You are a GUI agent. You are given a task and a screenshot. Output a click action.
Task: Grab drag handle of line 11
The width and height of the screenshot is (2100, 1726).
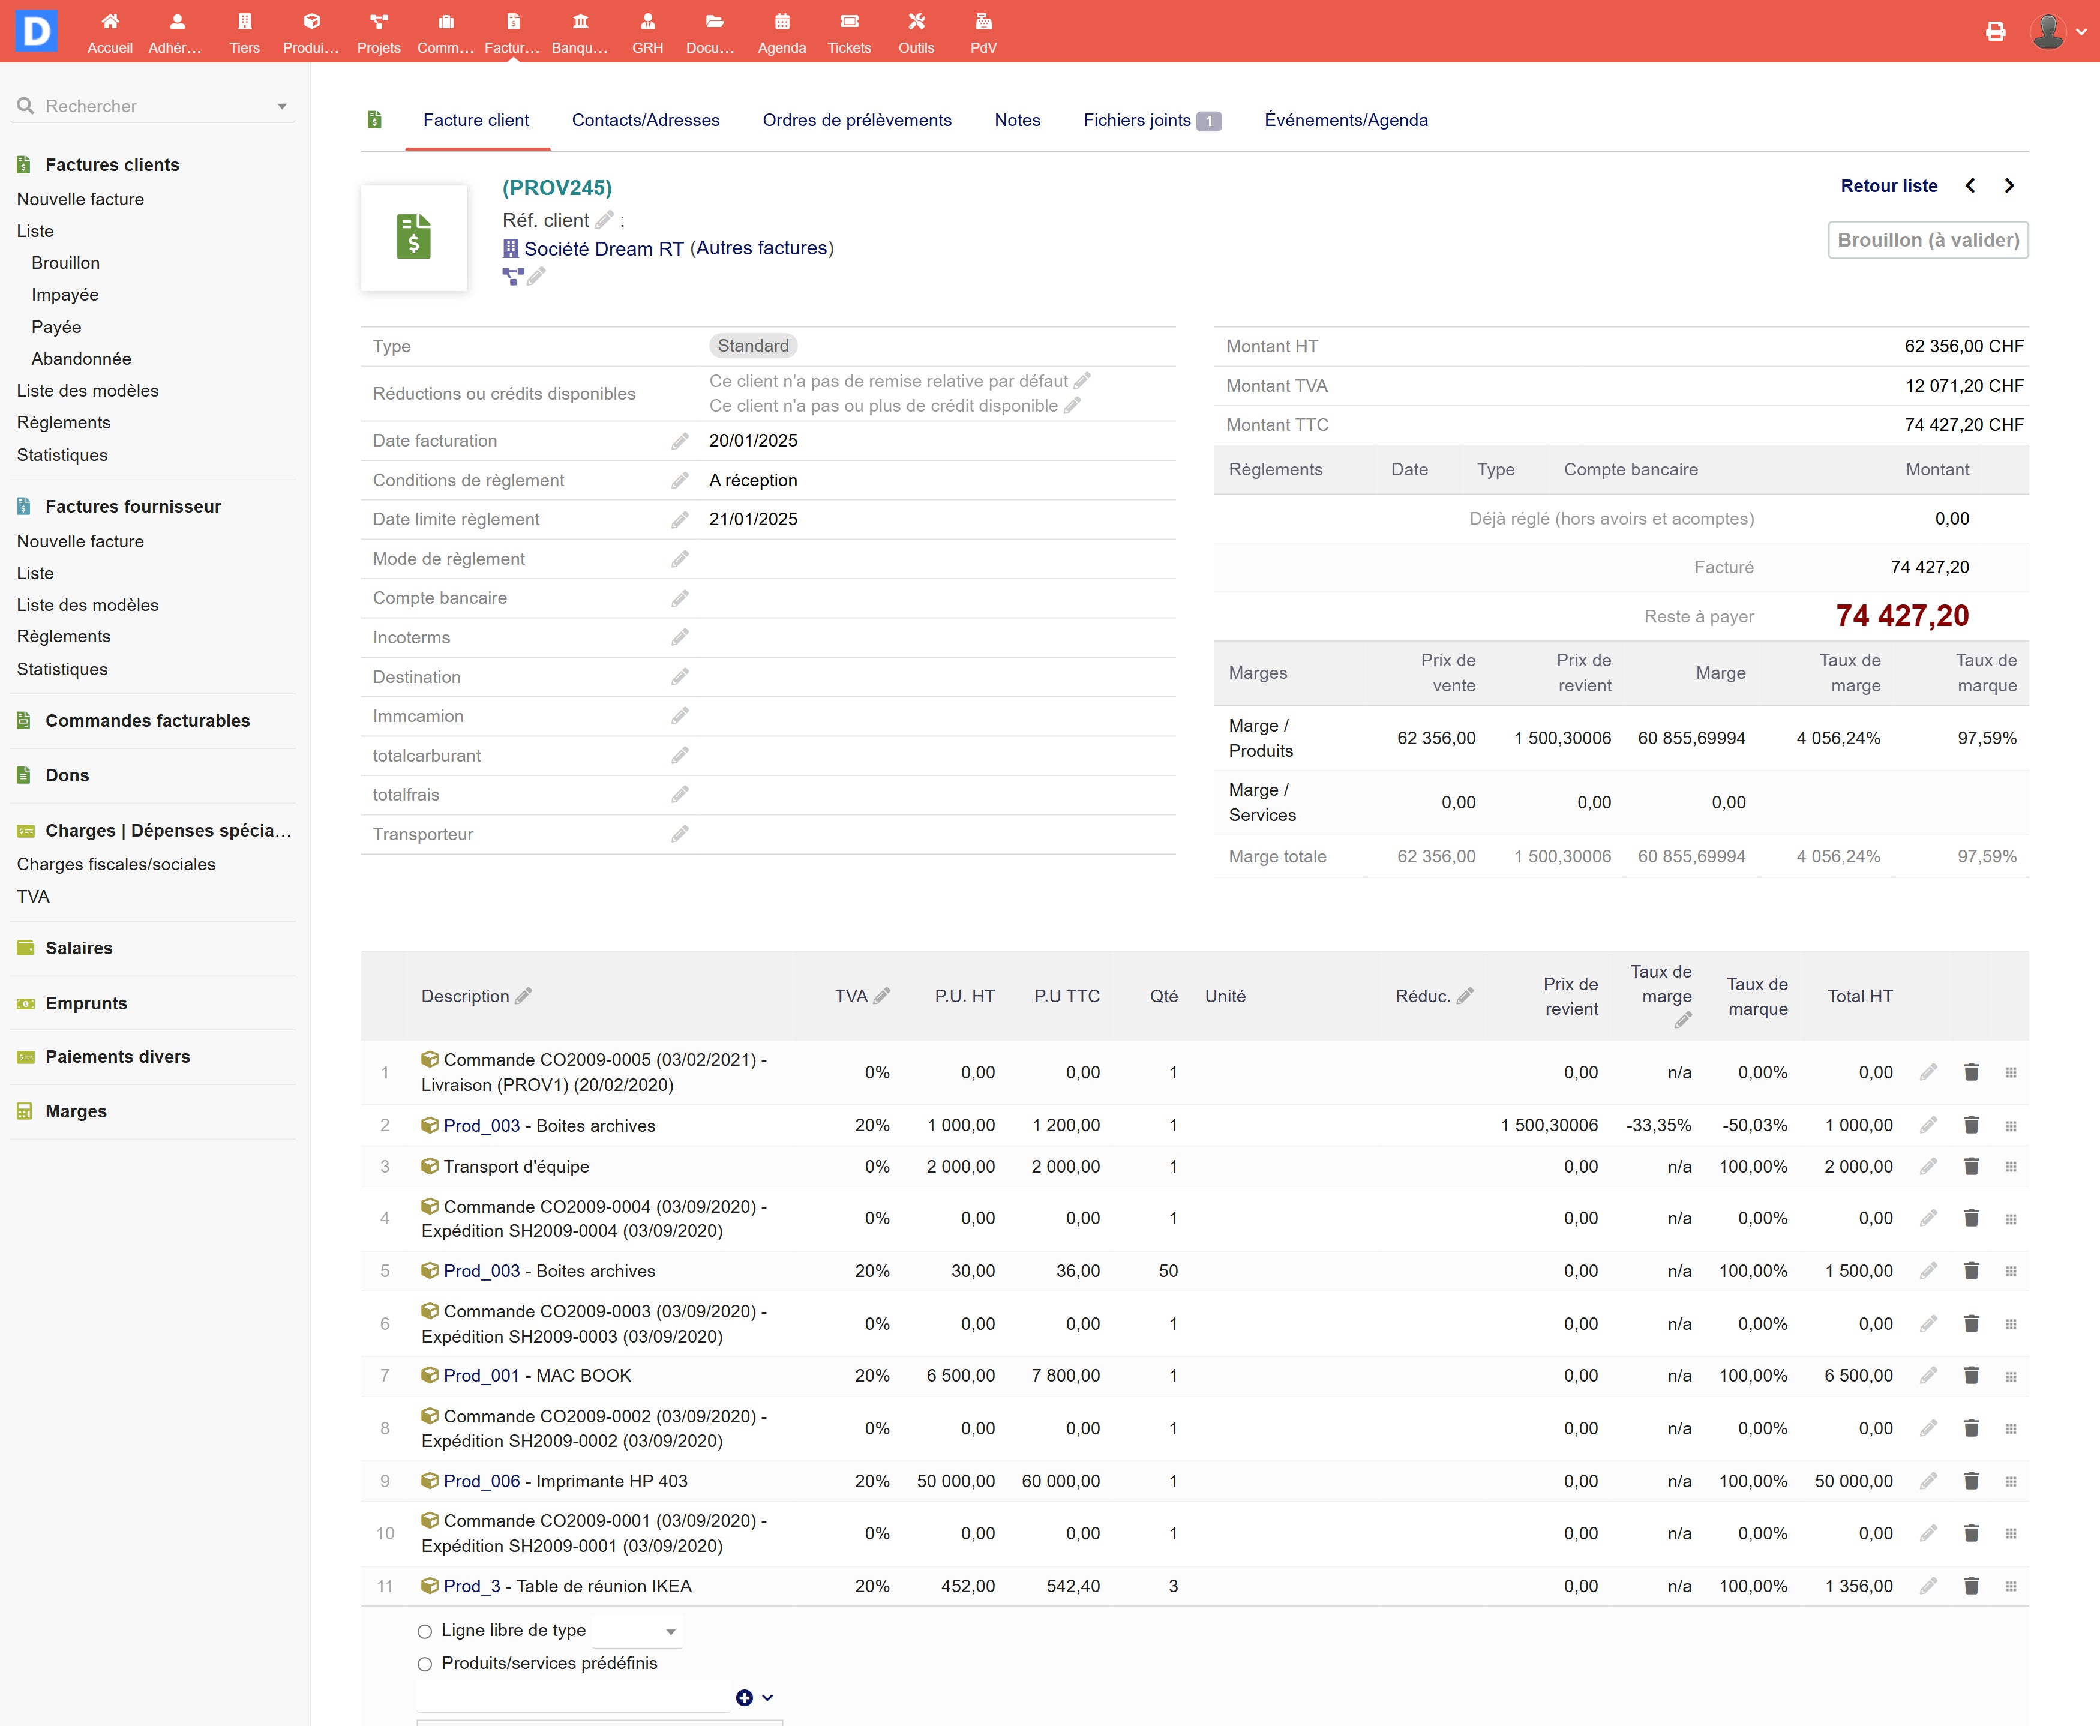coord(2011,1587)
